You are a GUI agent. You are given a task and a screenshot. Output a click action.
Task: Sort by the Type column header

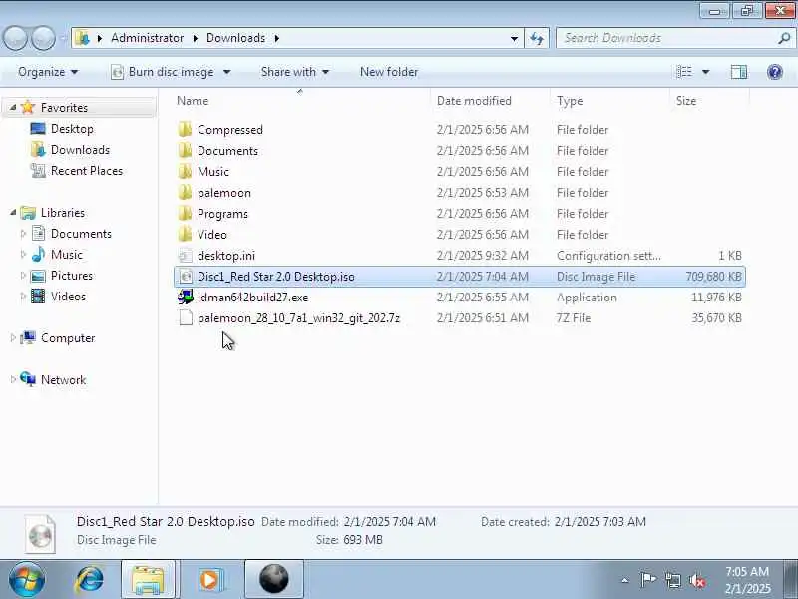tap(610, 101)
